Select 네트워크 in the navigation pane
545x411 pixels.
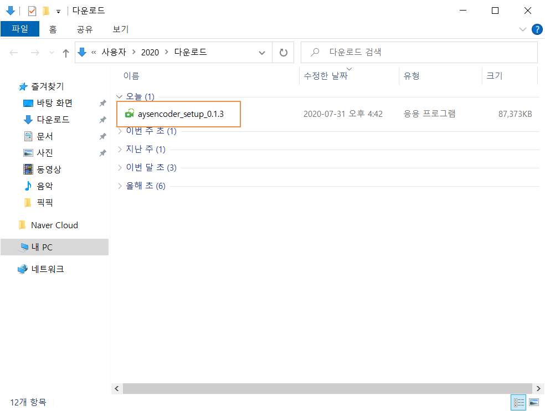[47, 269]
